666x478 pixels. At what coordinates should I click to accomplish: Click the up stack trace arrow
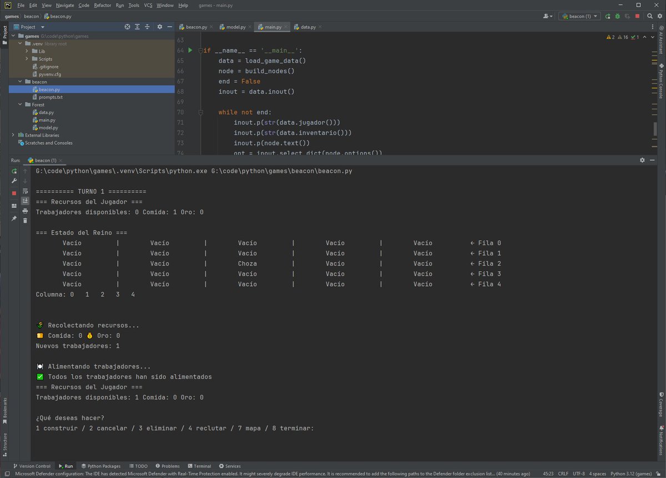(x=25, y=171)
